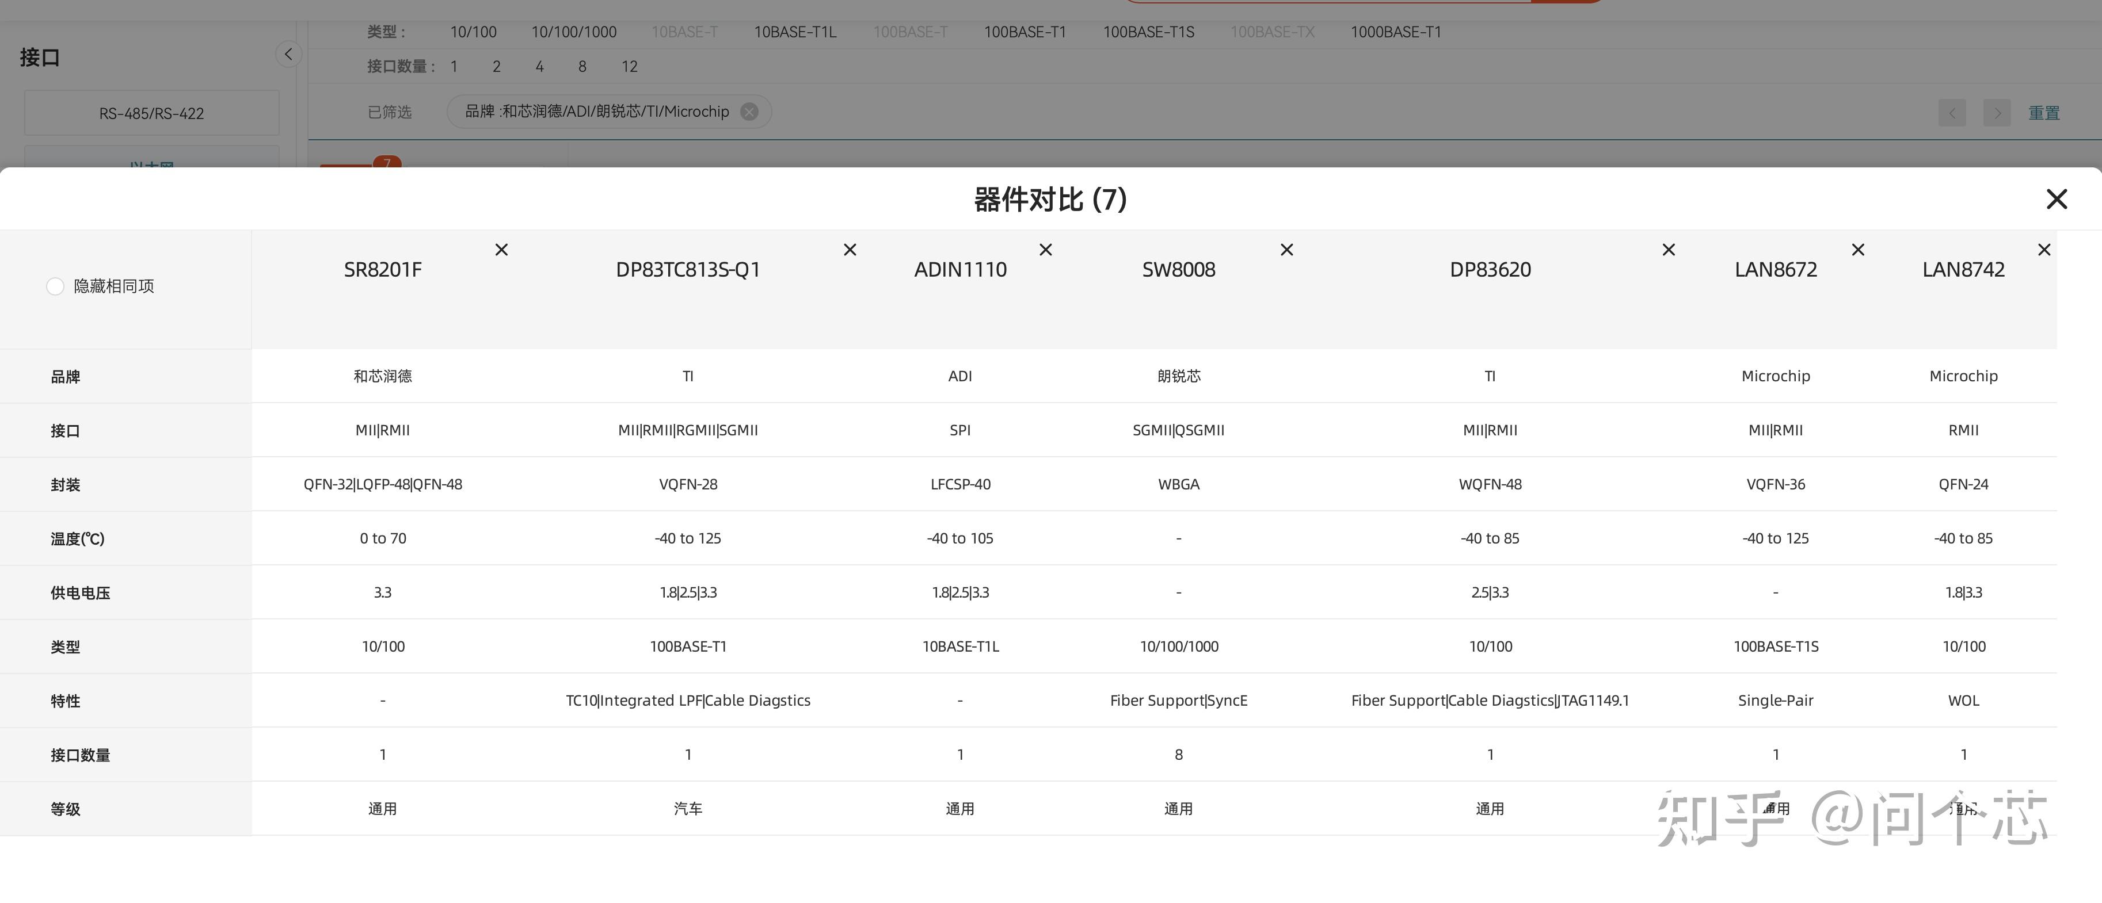This screenshot has height=903, width=2102.
Task: Open LAN8742 device header
Action: click(x=1963, y=269)
